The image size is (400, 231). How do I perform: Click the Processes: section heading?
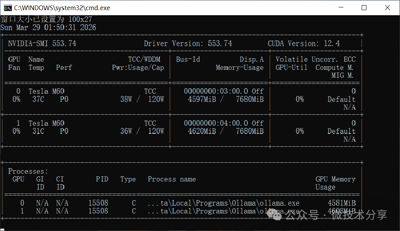[x=28, y=171]
